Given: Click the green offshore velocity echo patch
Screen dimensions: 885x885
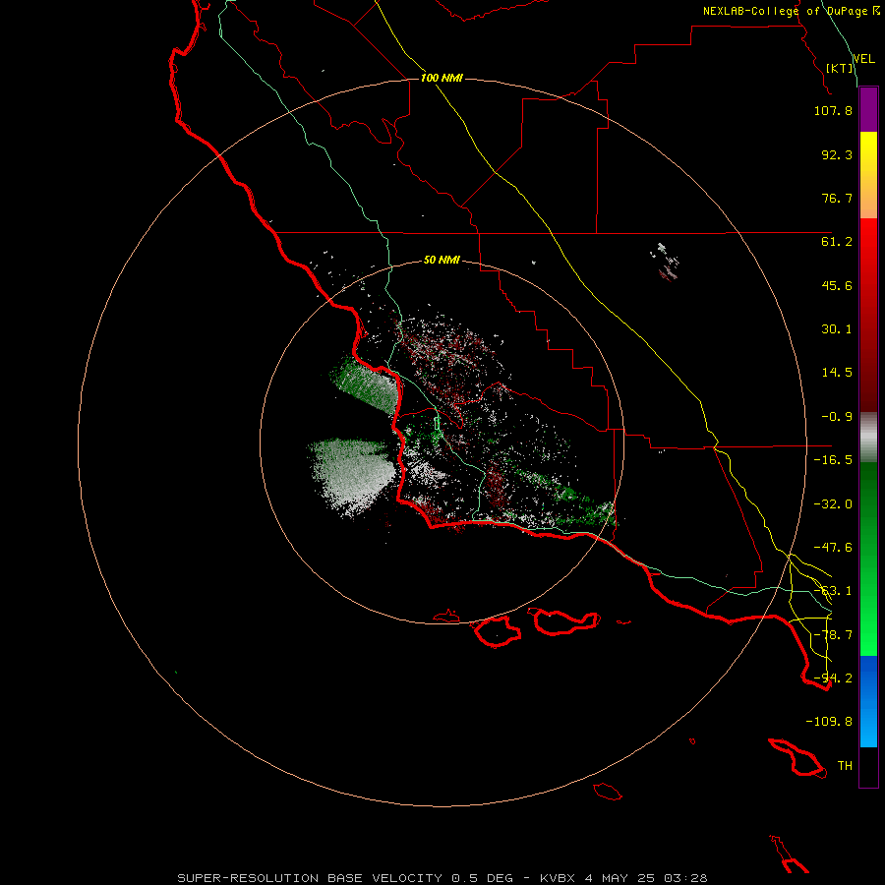Looking at the screenshot, I should (365, 383).
